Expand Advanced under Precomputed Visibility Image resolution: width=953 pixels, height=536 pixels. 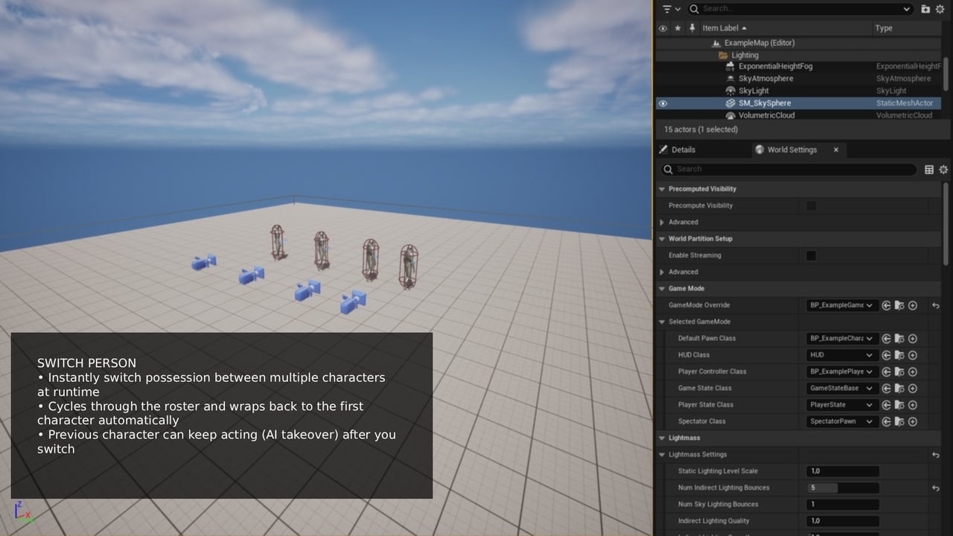coord(662,222)
